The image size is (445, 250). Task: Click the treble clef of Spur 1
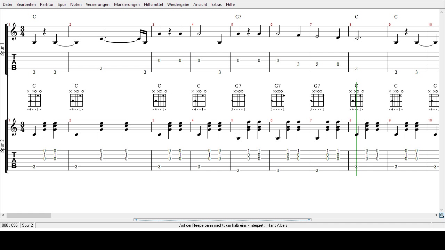[x=14, y=32]
